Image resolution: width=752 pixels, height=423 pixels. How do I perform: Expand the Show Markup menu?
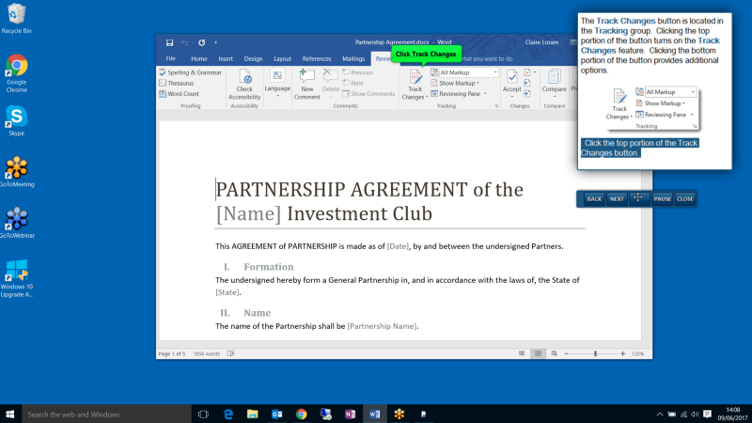coord(455,83)
